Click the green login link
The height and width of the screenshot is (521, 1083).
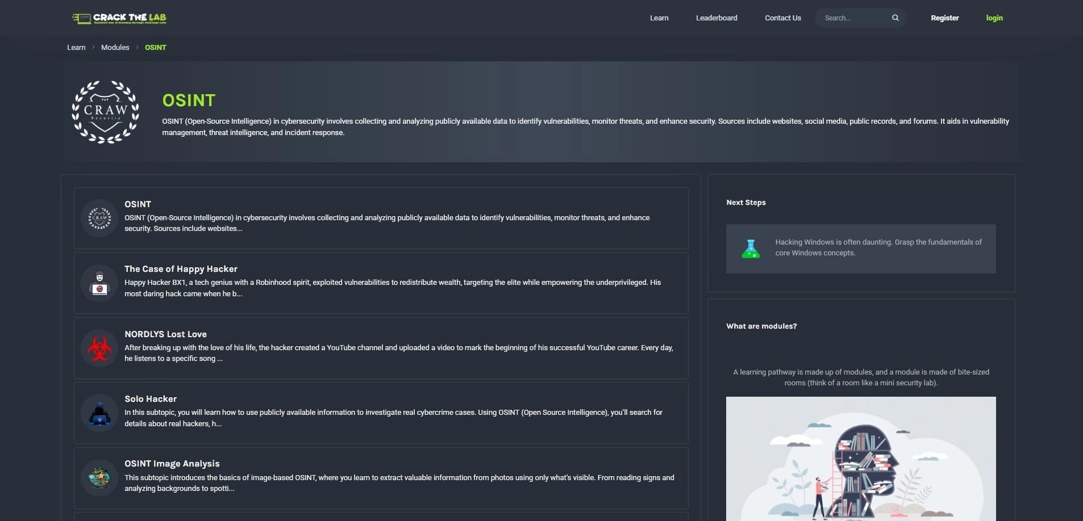coord(994,18)
